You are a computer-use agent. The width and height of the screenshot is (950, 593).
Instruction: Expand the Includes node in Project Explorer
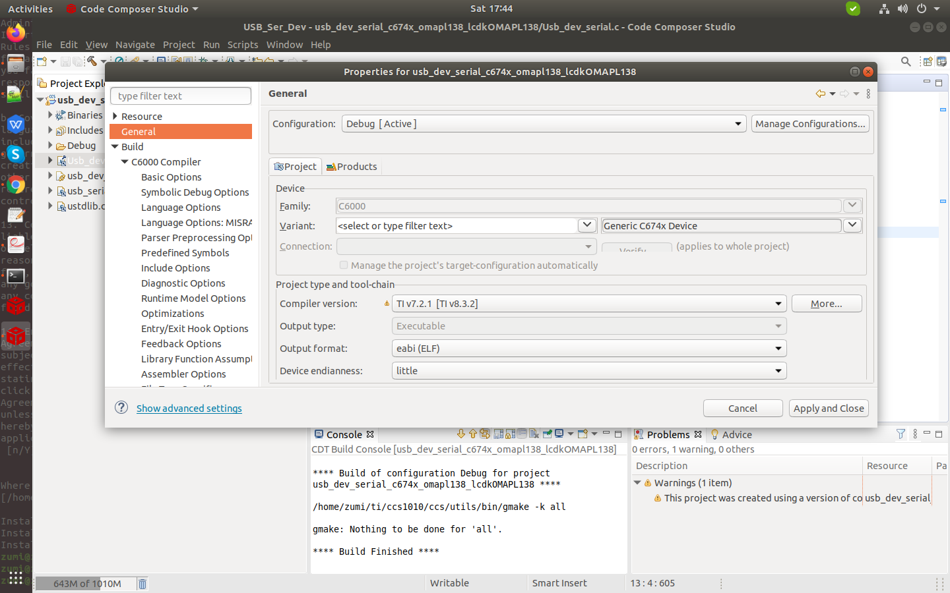tap(50, 130)
